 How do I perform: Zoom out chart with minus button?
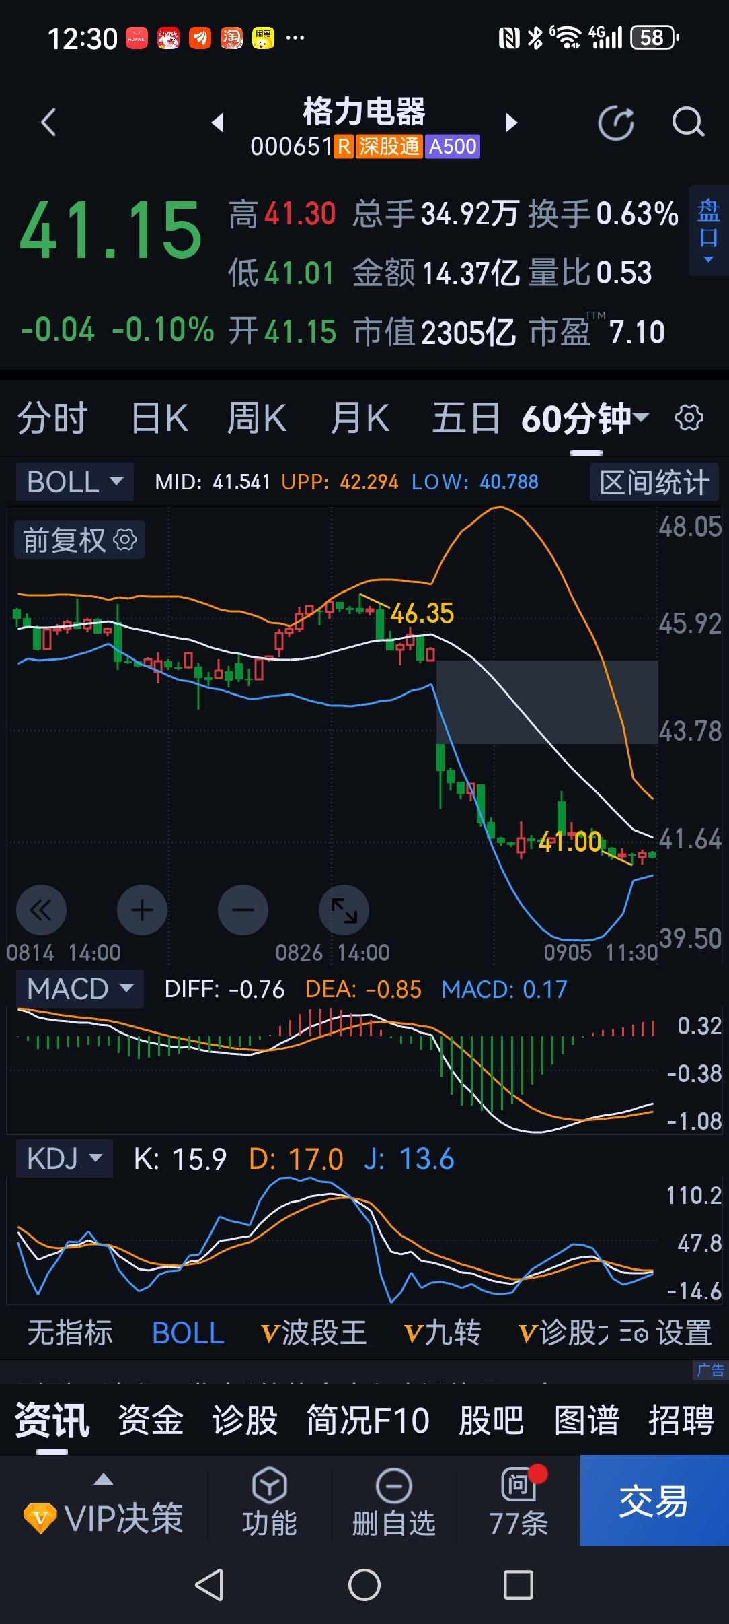[243, 910]
